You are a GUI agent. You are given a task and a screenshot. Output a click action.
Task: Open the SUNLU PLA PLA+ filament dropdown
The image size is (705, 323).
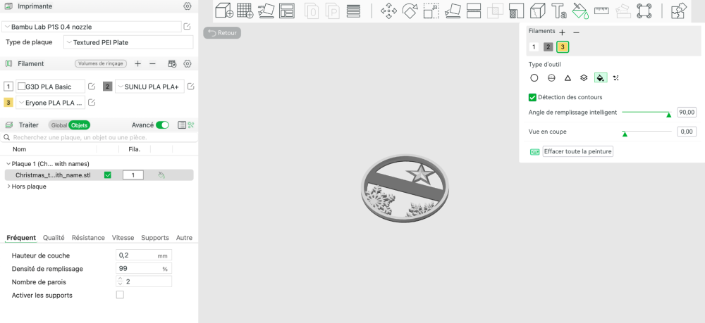pyautogui.click(x=149, y=87)
